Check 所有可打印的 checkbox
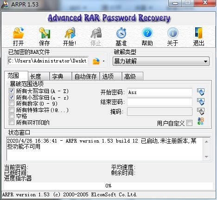217x200 pixels. pyautogui.click(x=12, y=122)
